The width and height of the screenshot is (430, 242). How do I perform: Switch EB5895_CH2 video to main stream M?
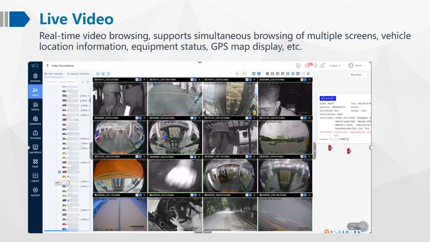[x=302, y=80]
